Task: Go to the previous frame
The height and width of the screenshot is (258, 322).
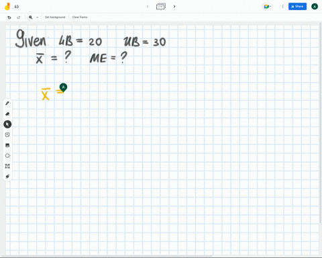Action: [148, 7]
